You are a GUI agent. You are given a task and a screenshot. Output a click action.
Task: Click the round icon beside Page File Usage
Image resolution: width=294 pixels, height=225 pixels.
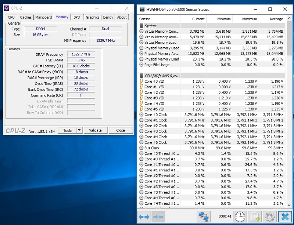click(x=141, y=65)
